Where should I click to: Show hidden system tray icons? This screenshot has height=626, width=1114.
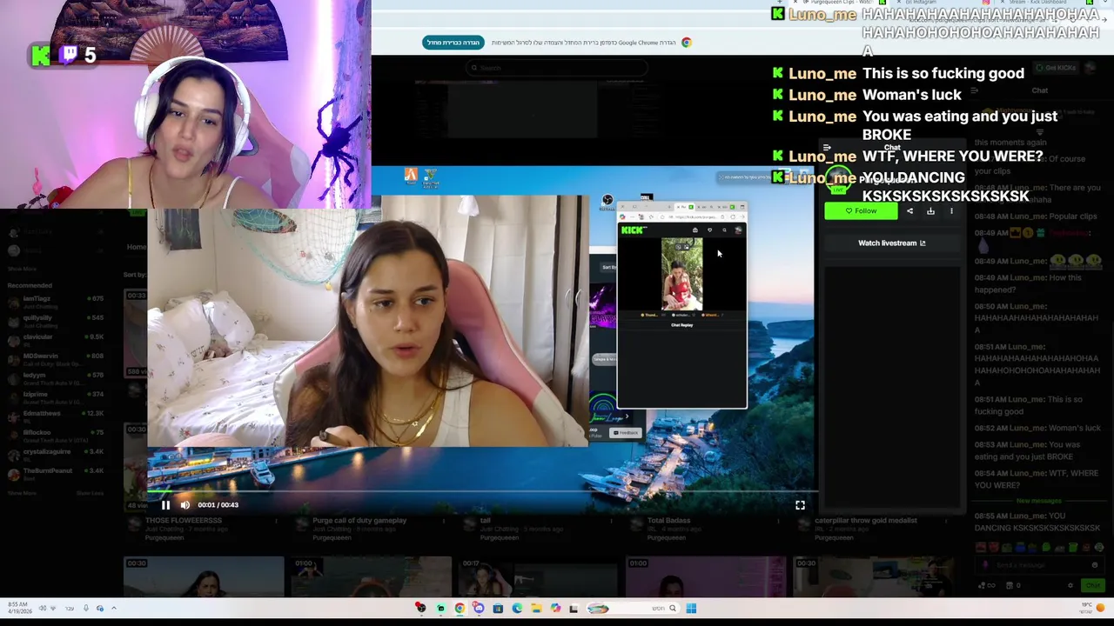pos(114,609)
